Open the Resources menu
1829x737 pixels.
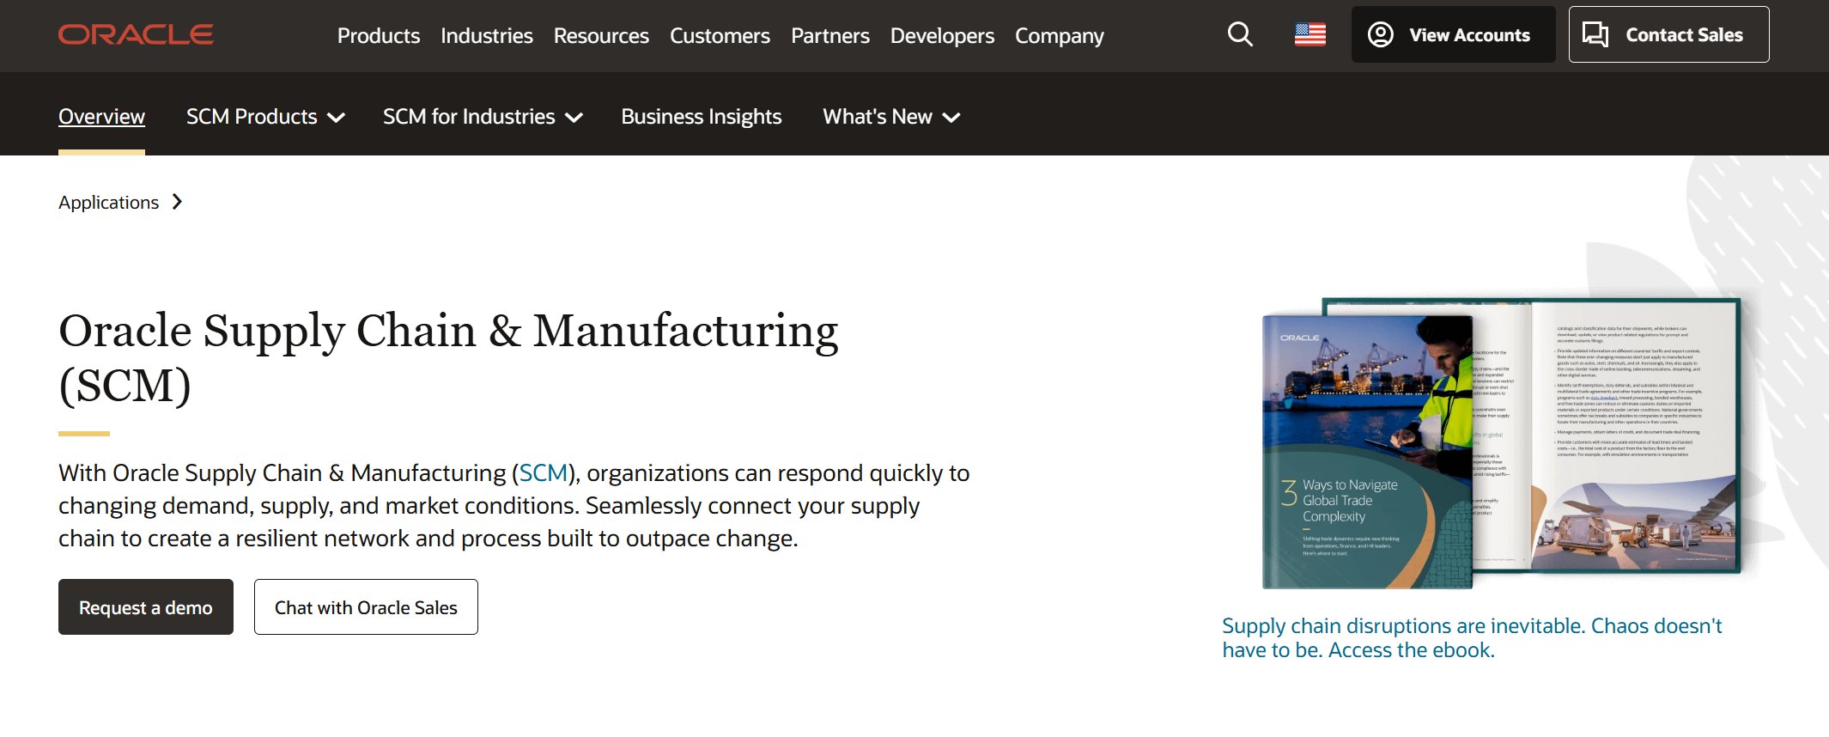pyautogui.click(x=601, y=35)
